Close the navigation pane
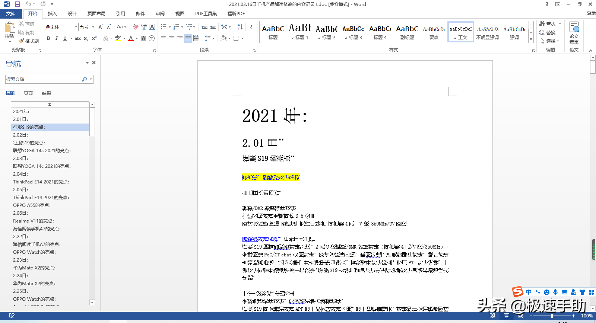This screenshot has height=323, width=596. [x=94, y=63]
